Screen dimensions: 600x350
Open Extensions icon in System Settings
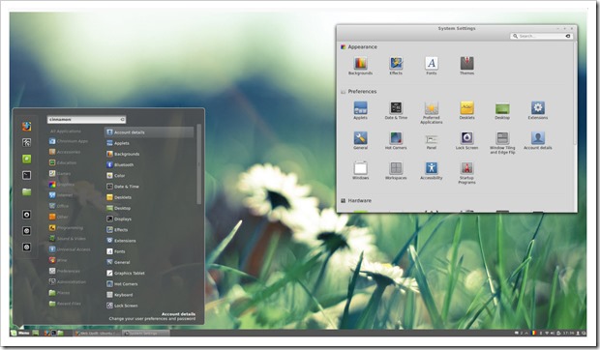[x=538, y=110]
